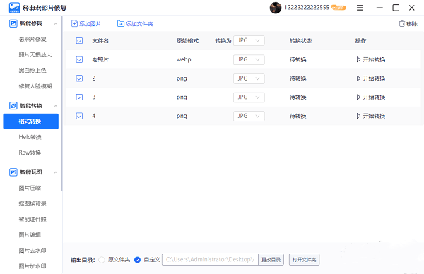
Task: Open the user avatar profile picture
Action: click(x=276, y=8)
